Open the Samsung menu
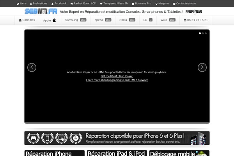Viewport: 234px width, 156px height. [72, 20]
